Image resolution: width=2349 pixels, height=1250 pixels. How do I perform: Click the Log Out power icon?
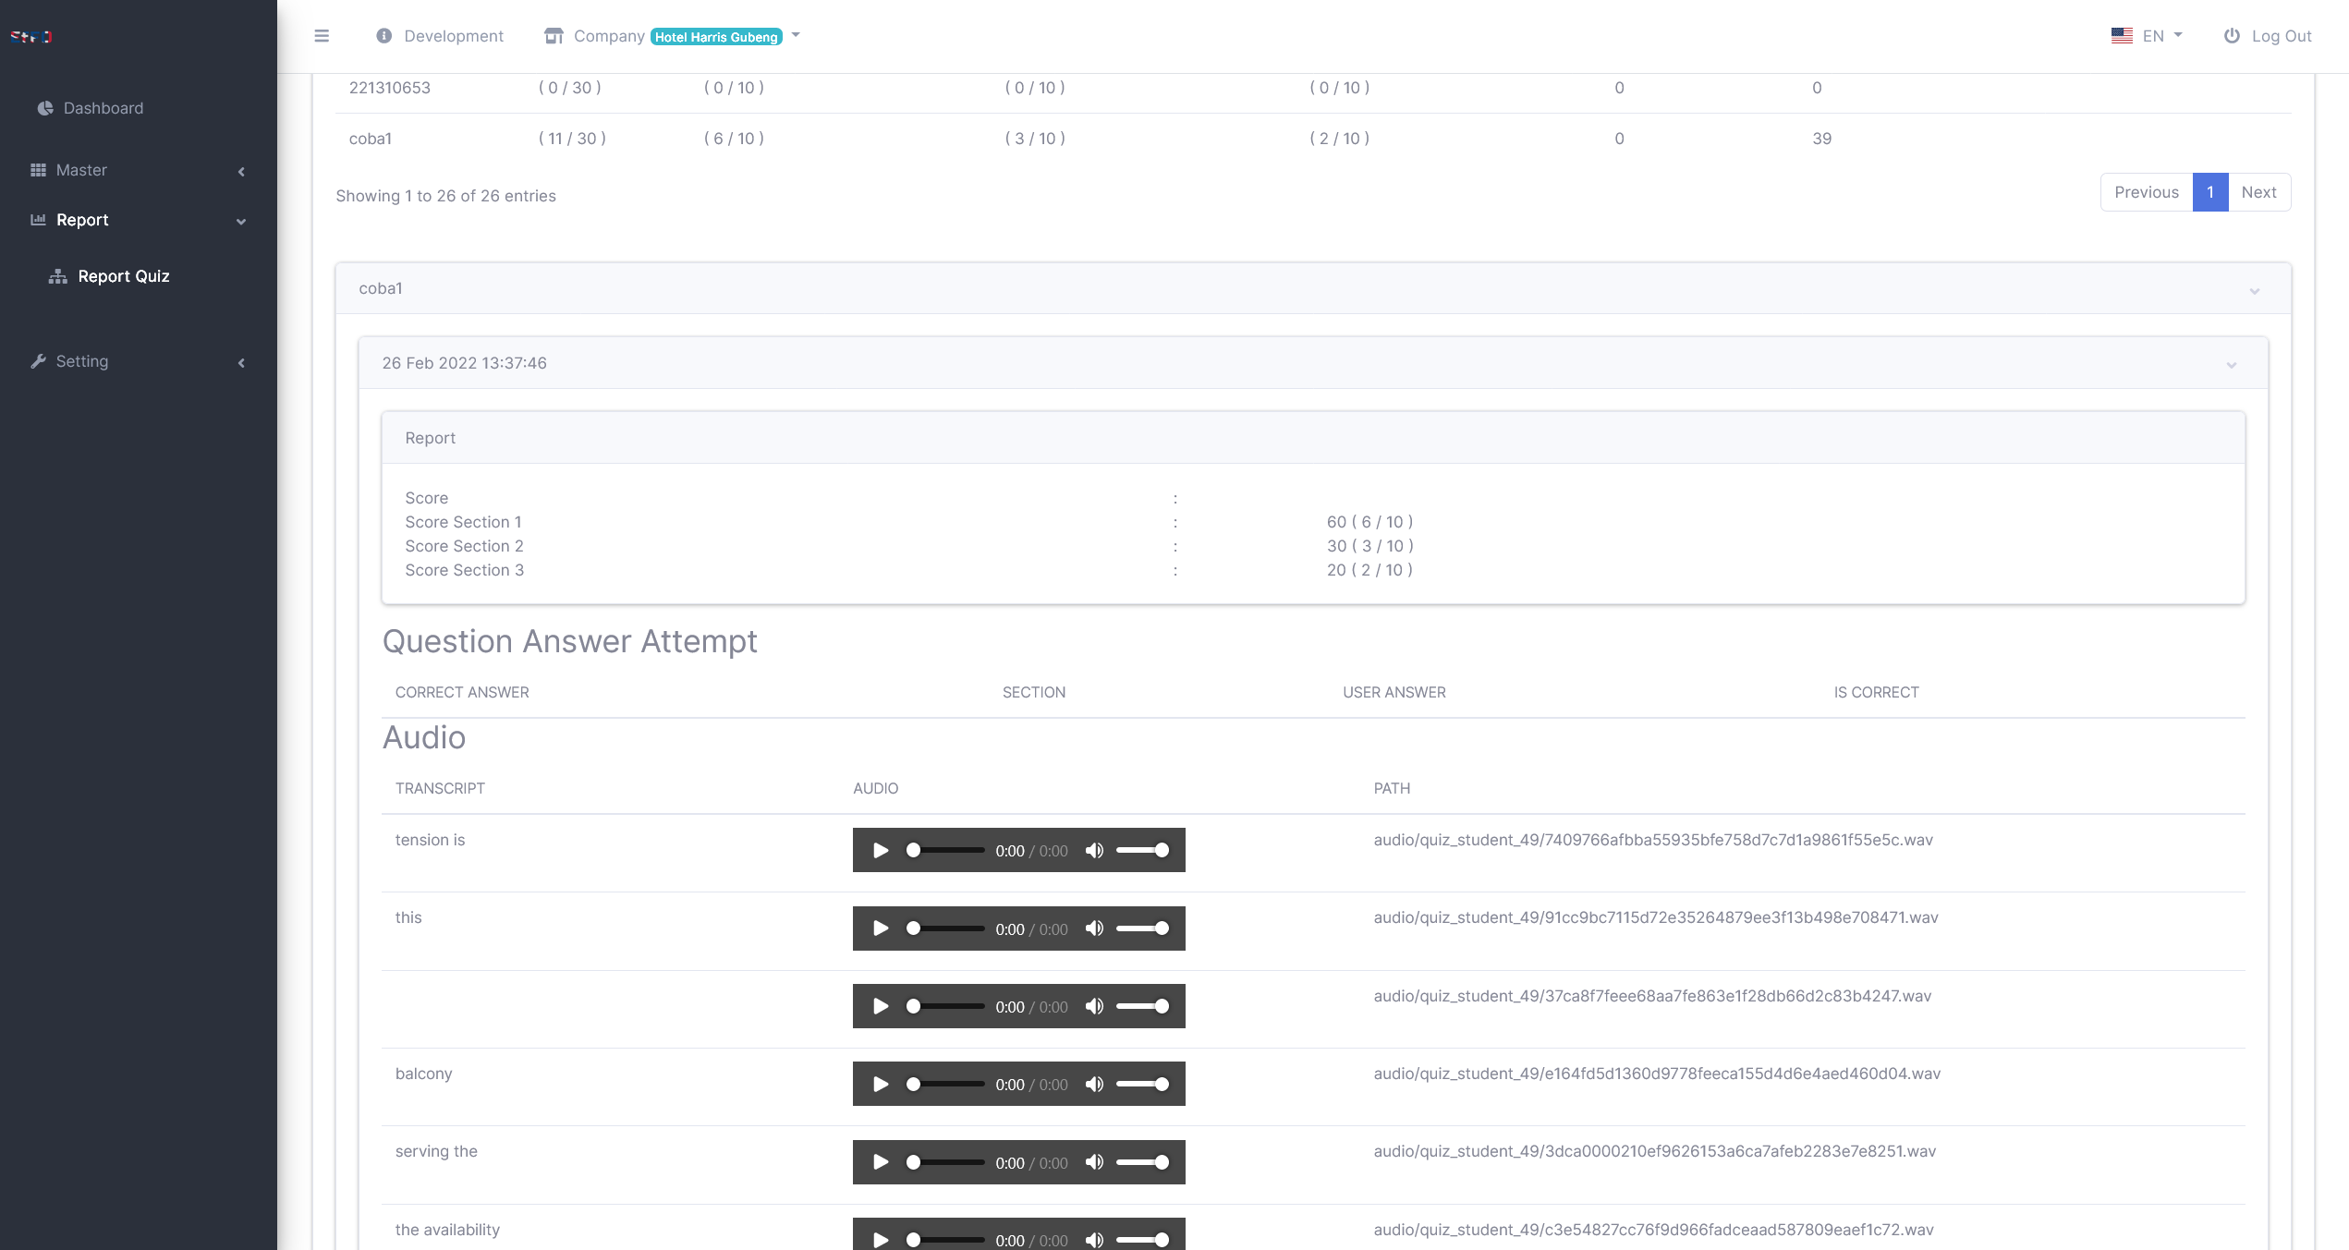2232,36
